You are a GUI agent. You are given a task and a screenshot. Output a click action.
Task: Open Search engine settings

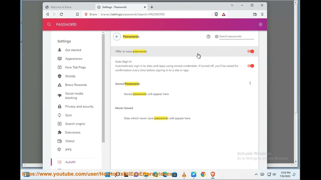coord(75,124)
